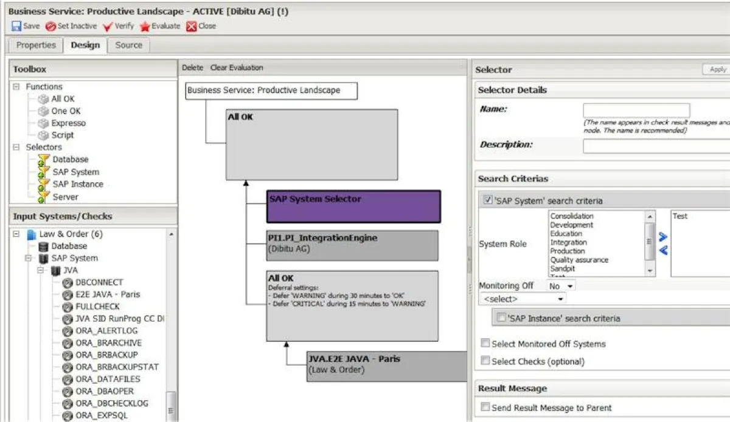
Task: Check Select Monitored Off Systems
Action: [485, 342]
